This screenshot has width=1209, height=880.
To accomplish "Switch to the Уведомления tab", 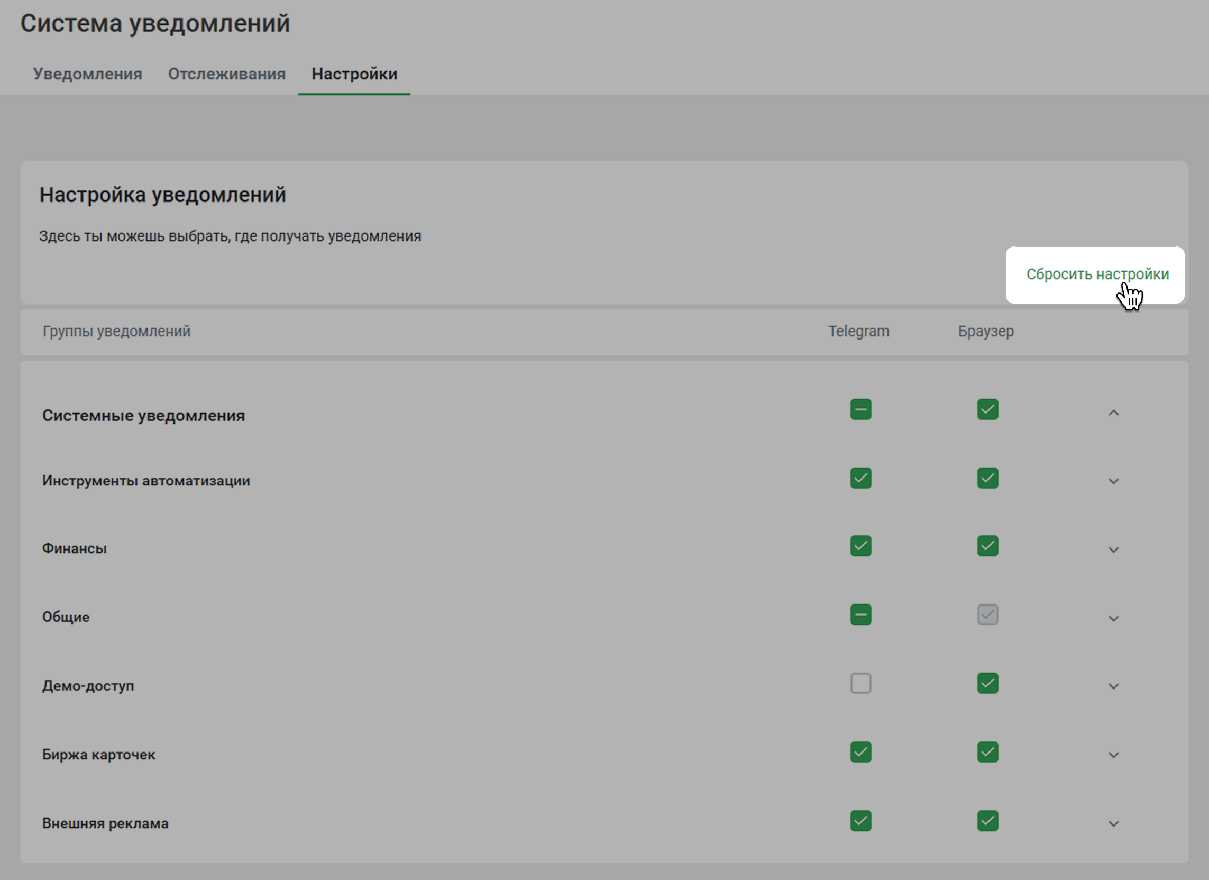I will [87, 74].
